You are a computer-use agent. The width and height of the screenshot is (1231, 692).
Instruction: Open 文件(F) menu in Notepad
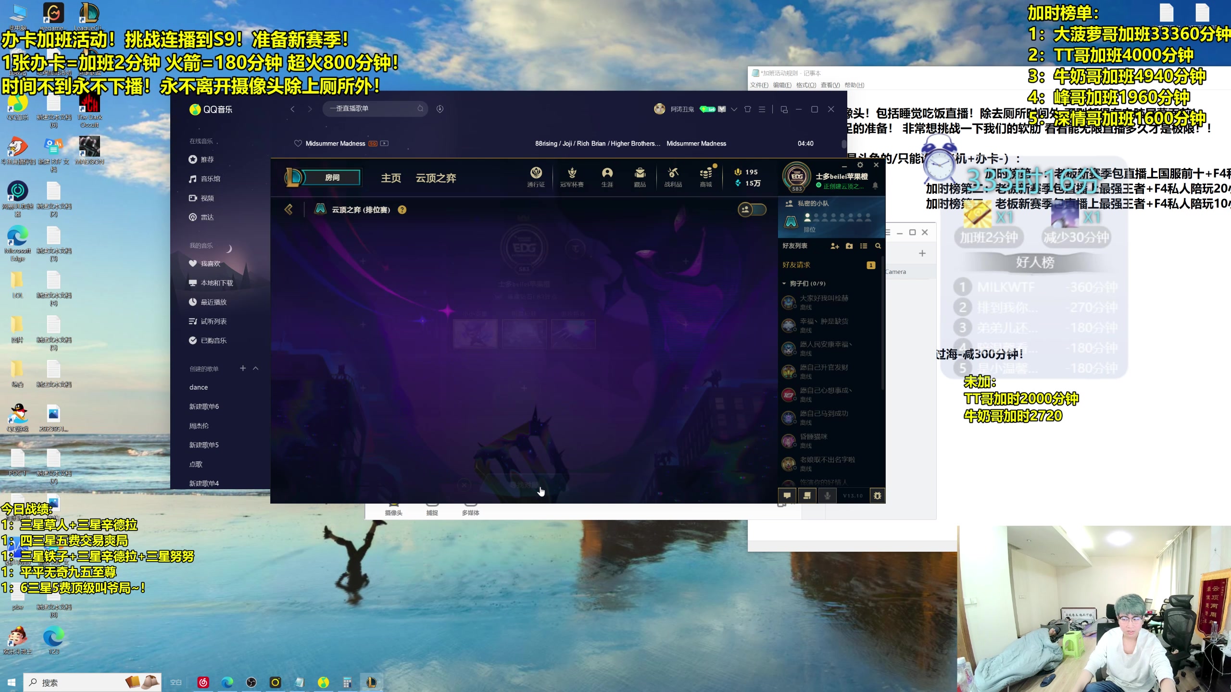point(759,85)
